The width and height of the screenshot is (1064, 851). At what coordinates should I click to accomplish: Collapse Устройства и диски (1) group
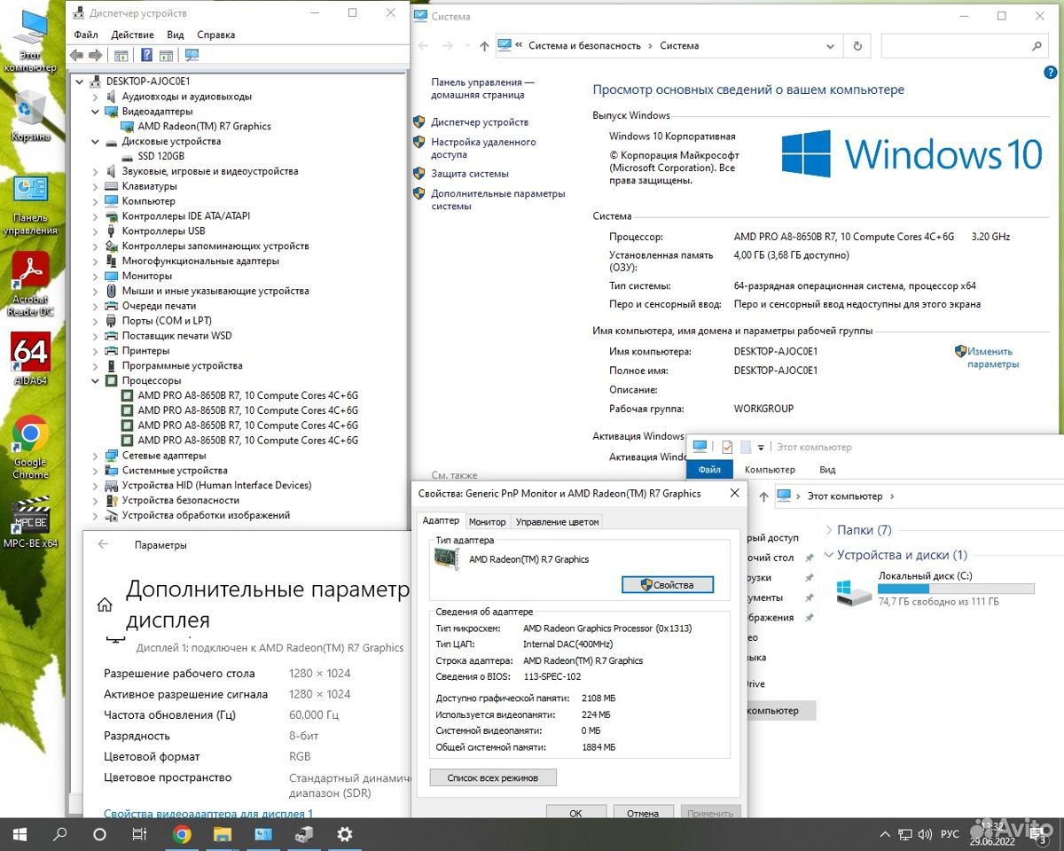828,555
